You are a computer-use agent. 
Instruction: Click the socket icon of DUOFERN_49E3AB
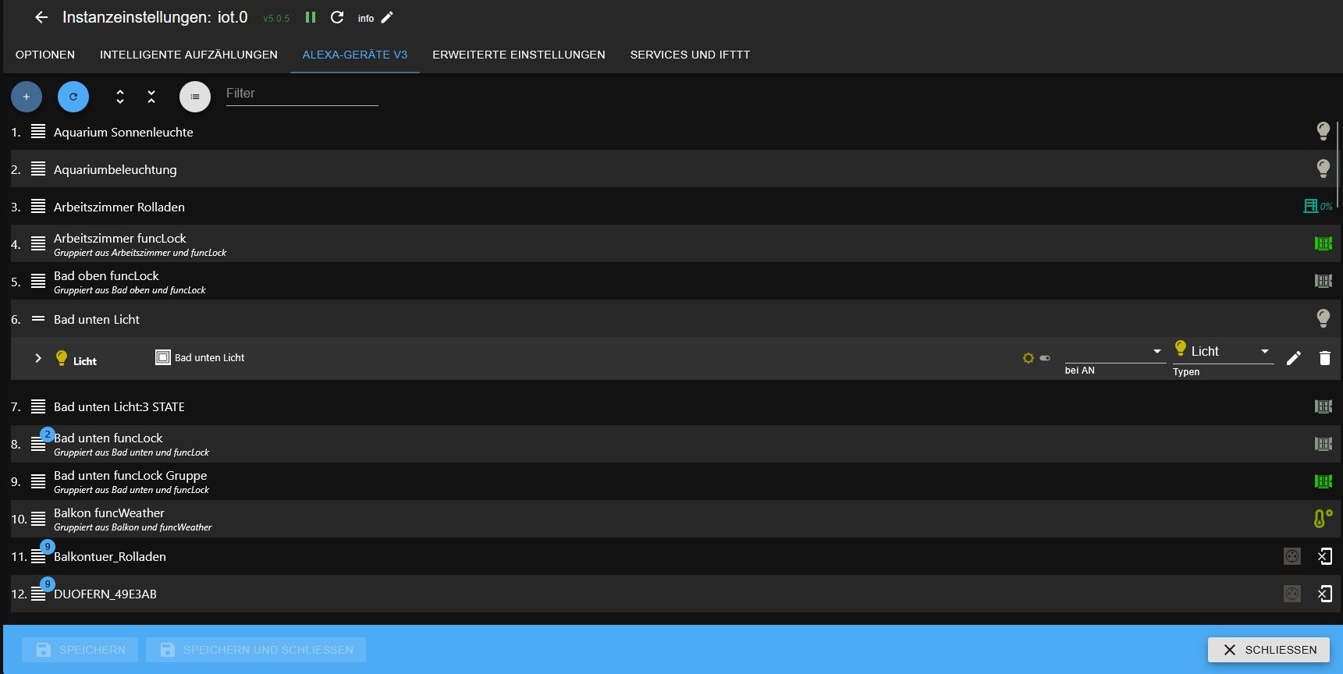(x=1292, y=594)
